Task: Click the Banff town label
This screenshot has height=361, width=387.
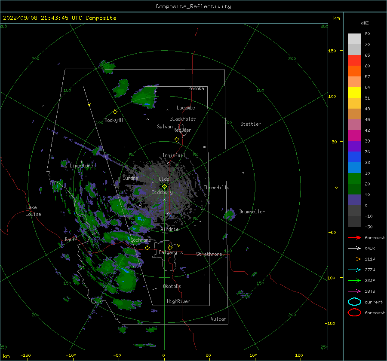Action: [71, 239]
